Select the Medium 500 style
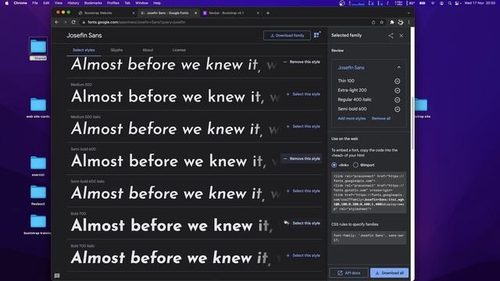Image resolution: width=500 pixels, height=281 pixels. [x=303, y=94]
